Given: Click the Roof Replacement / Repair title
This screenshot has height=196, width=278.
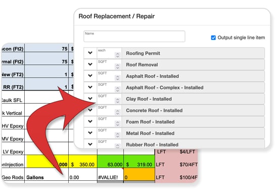Looking at the screenshot, I should click(x=116, y=16).
